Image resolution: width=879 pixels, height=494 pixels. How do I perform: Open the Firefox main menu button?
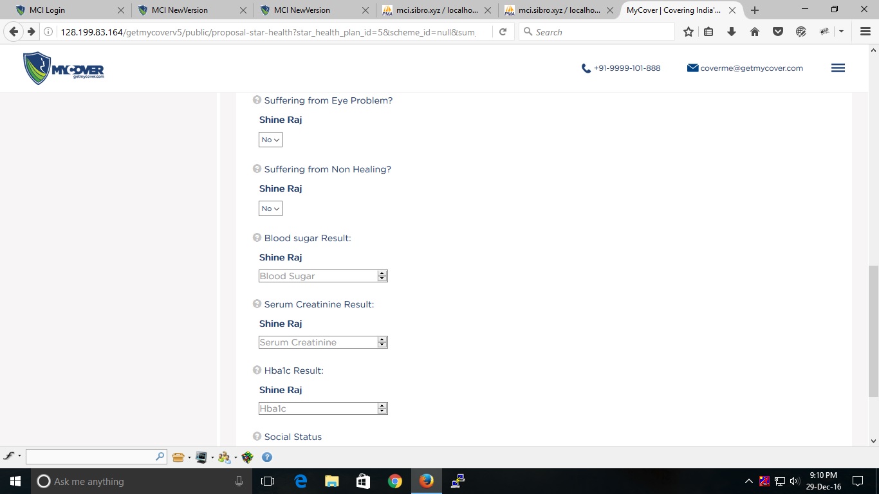click(x=865, y=32)
